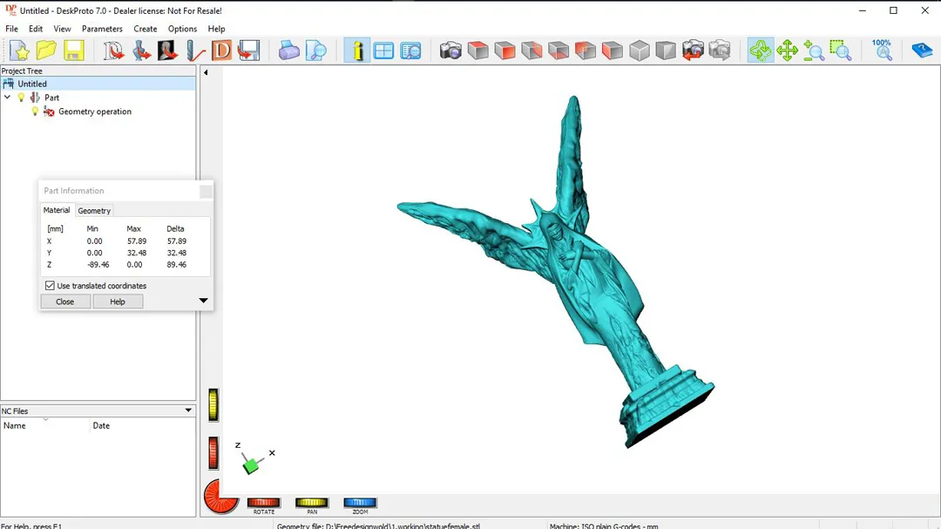Activate the plus/minus zoom magnifier tool
Screen dimensions: 941x529
pyautogui.click(x=814, y=51)
